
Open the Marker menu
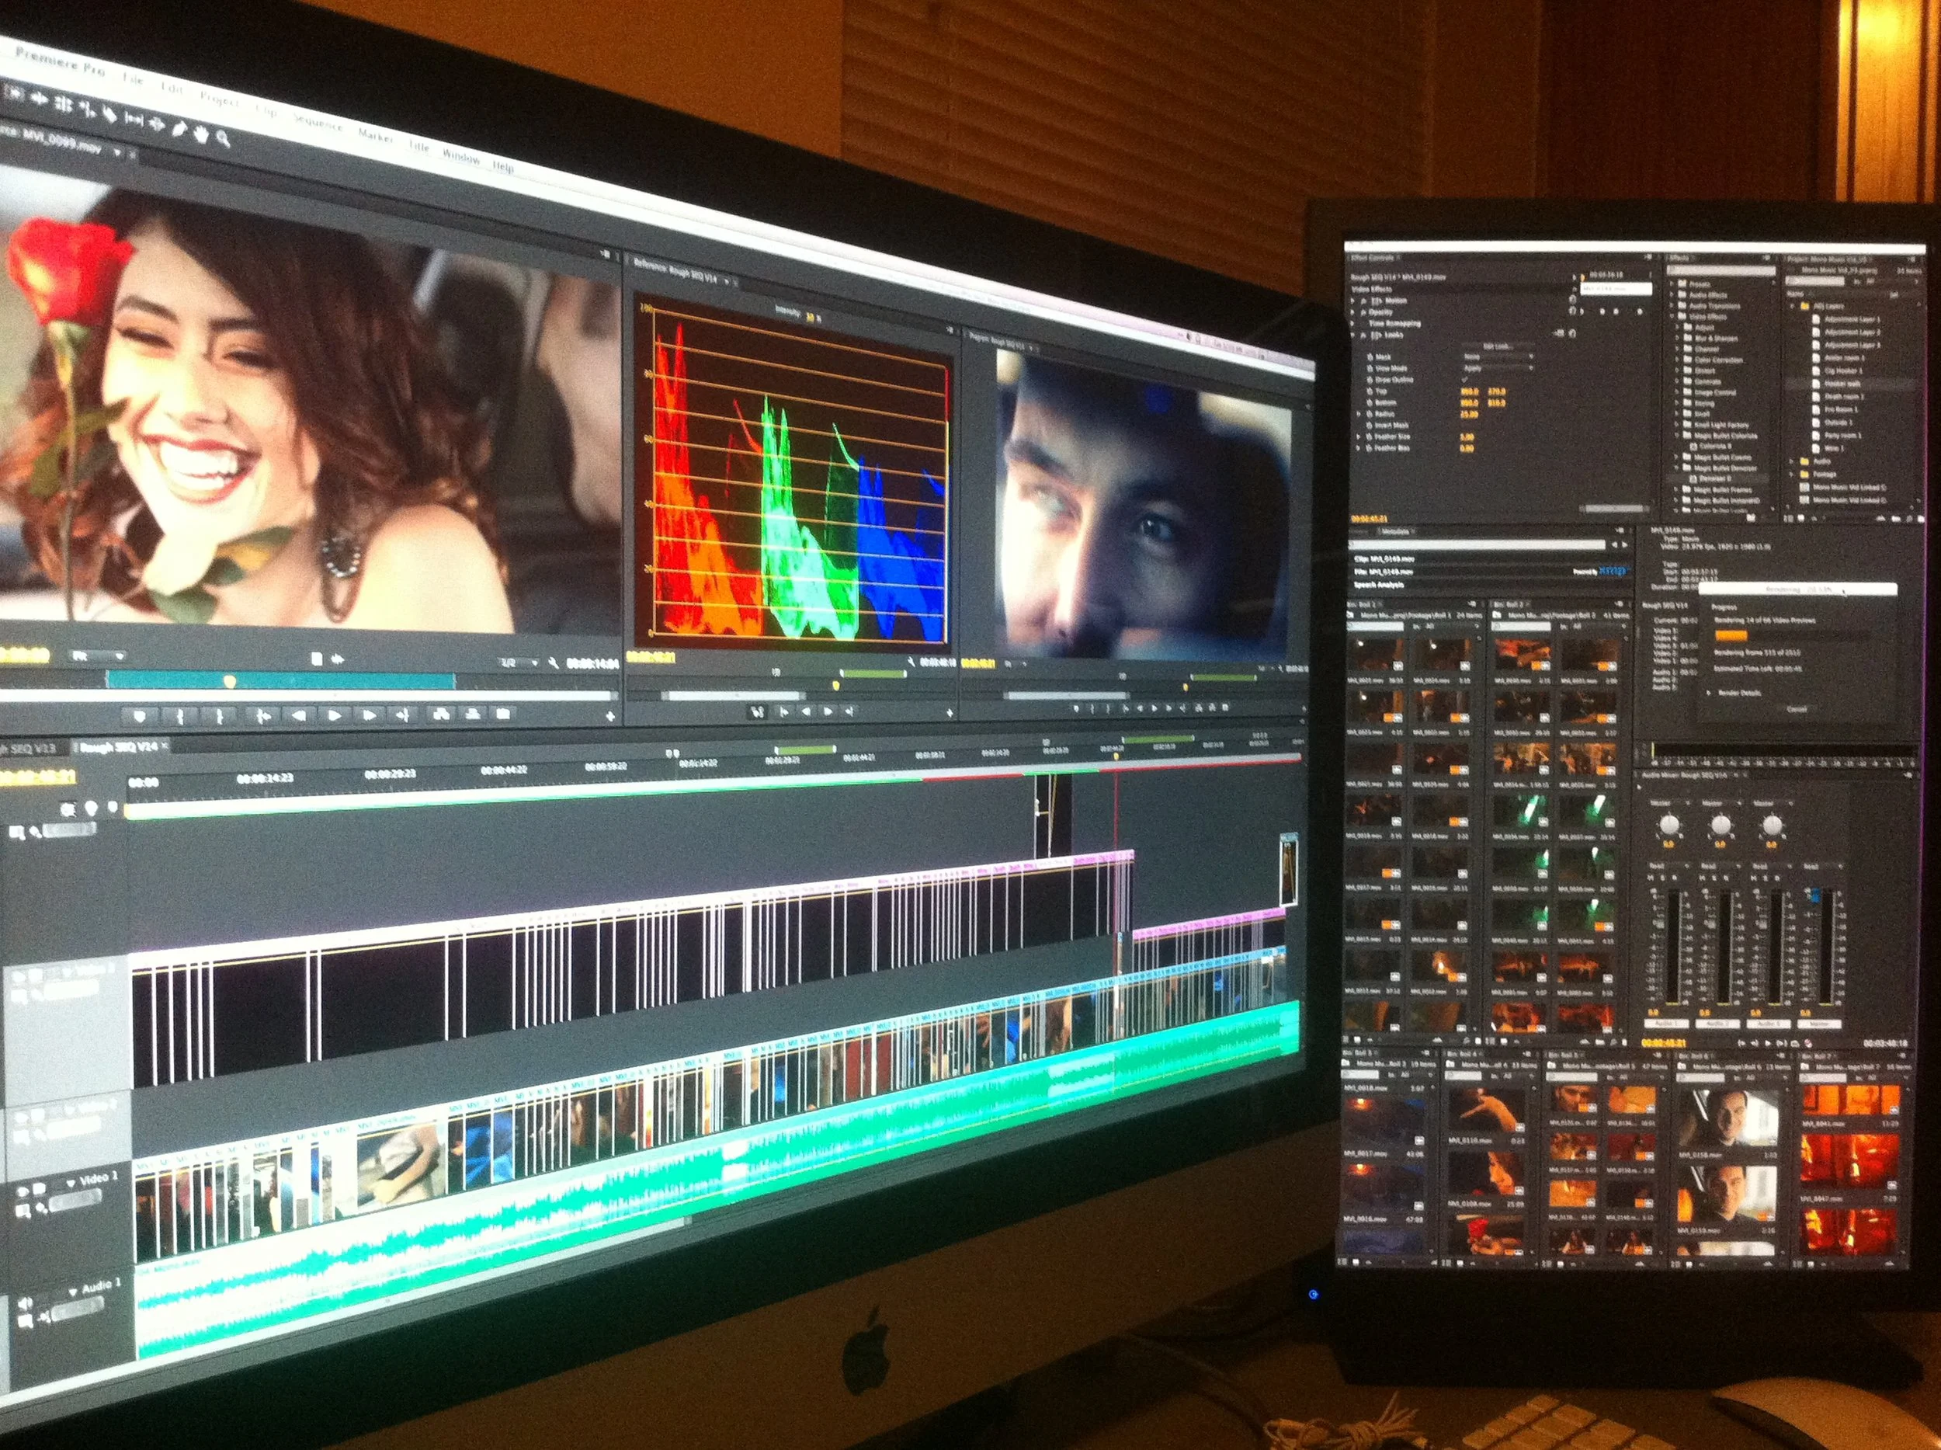375,136
